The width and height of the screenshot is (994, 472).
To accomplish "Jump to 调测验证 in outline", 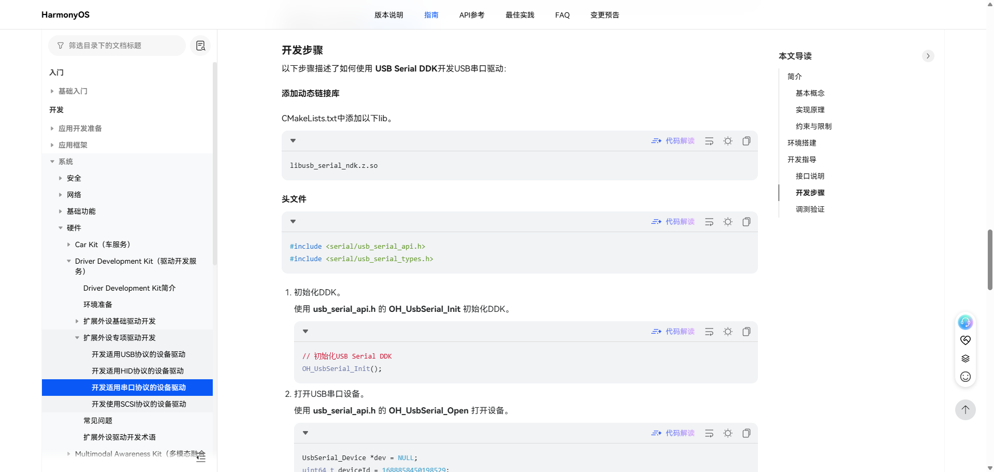I will (810, 209).
